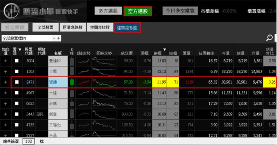Open the K線走勢 mini chart for 3004 豐達科
This screenshot has width=277, height=145.
click(x=84, y=61)
